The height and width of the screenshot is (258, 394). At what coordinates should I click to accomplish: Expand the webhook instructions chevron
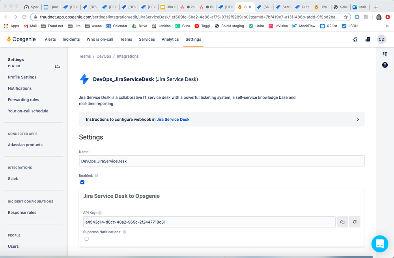pyautogui.click(x=358, y=120)
